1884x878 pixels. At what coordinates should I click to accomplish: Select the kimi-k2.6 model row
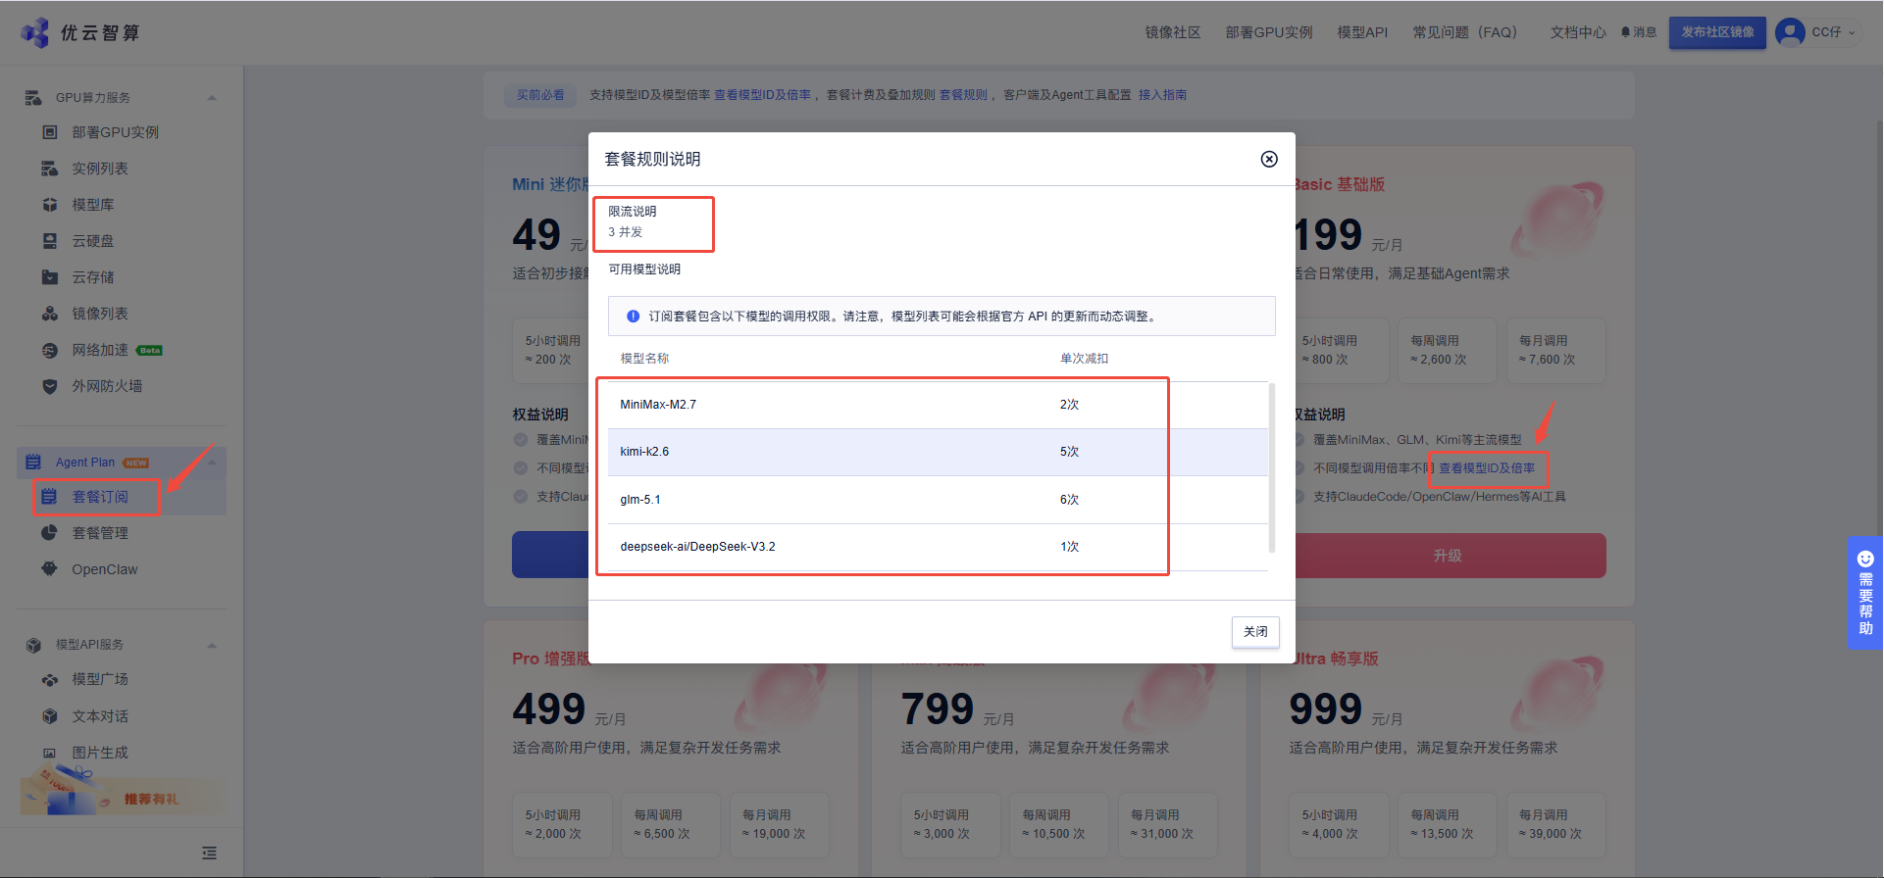pos(938,452)
